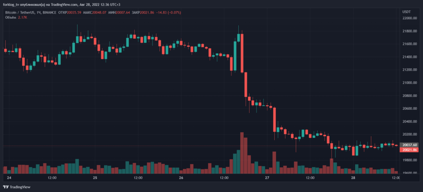
Task: Click the red 20021.86 current price tag
Action: coord(409,150)
